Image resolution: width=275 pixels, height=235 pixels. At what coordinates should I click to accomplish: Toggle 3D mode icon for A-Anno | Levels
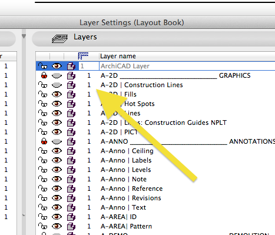[x=71, y=170]
